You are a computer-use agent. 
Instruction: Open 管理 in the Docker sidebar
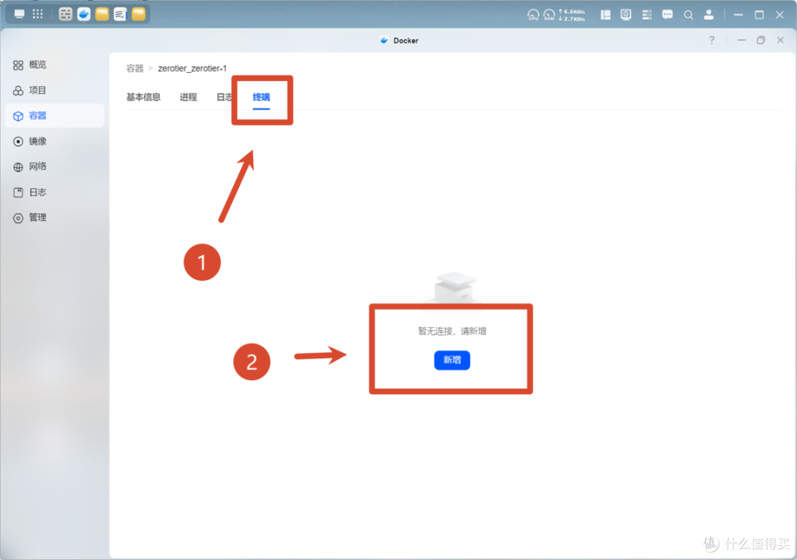(55, 217)
